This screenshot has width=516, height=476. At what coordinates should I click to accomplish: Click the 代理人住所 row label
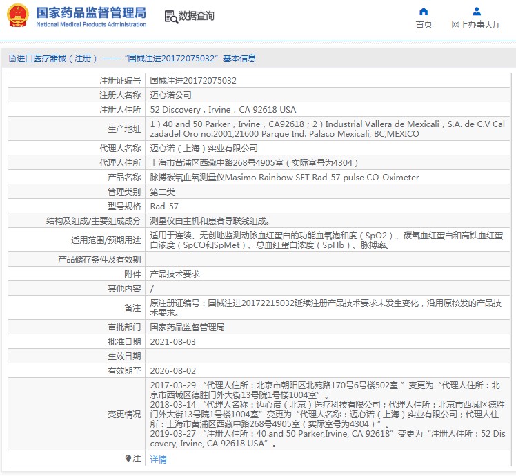120,163
